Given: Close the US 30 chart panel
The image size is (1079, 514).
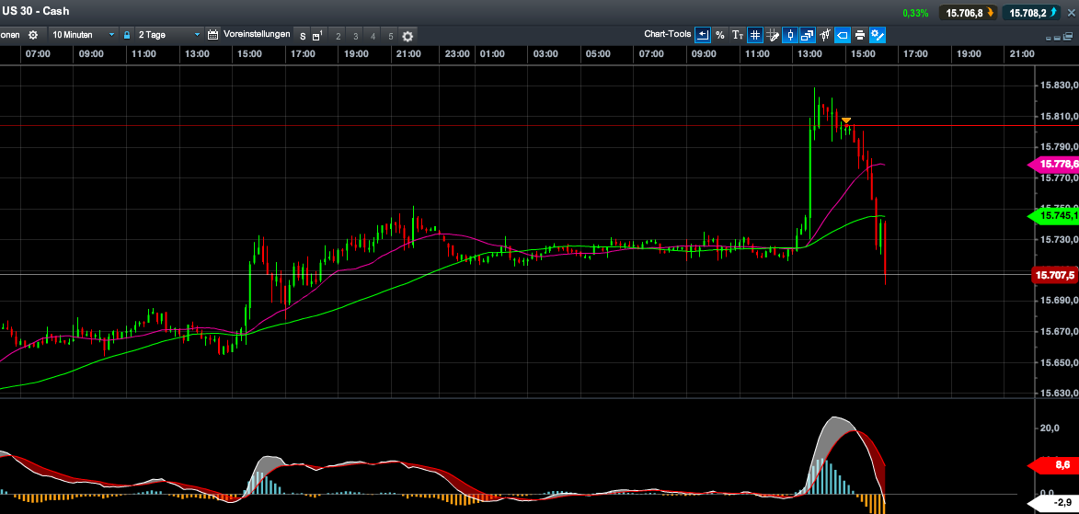Looking at the screenshot, I should pyautogui.click(x=1070, y=12).
